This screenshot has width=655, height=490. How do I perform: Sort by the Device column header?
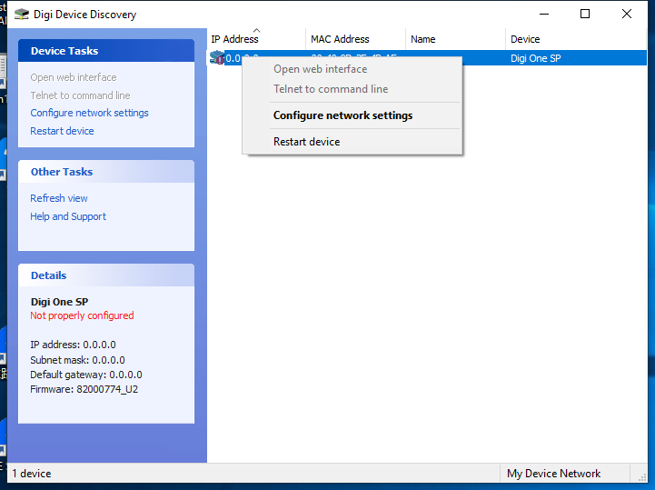[x=576, y=39]
